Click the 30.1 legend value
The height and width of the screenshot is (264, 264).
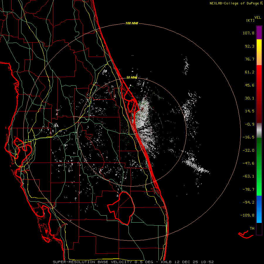(250, 98)
